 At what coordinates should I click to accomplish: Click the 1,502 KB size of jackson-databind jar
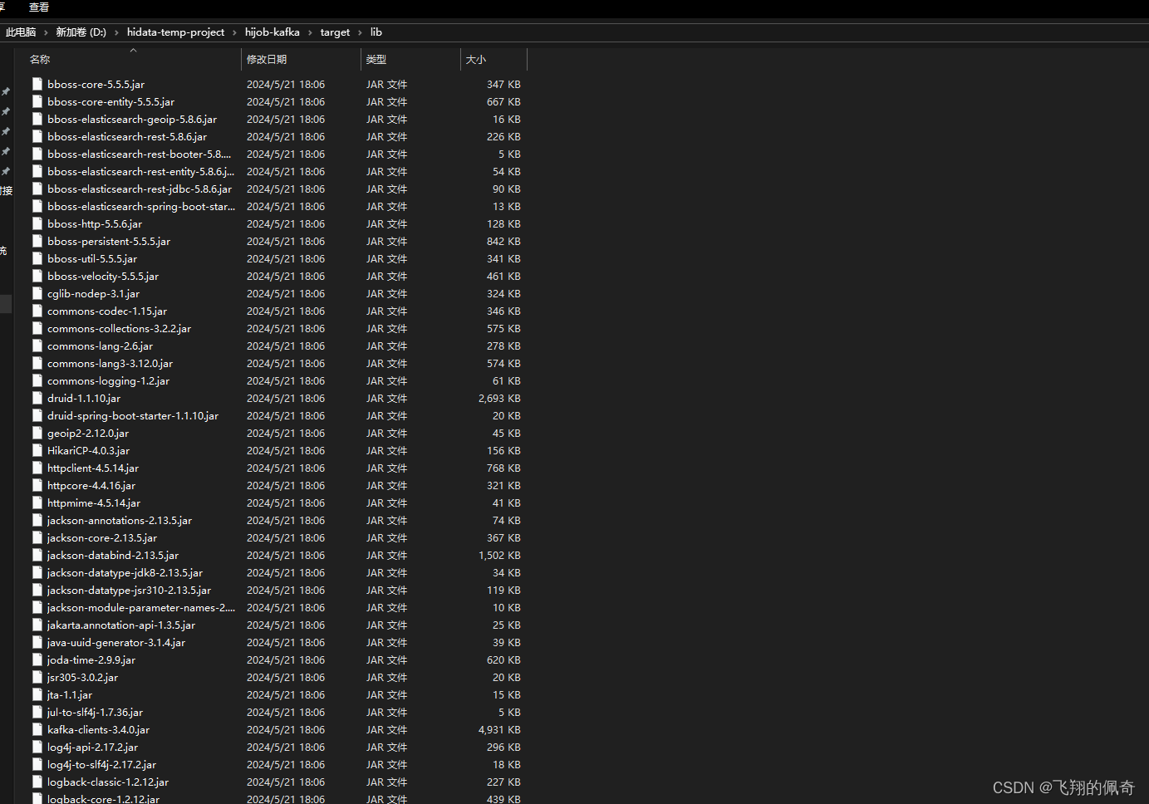[499, 555]
